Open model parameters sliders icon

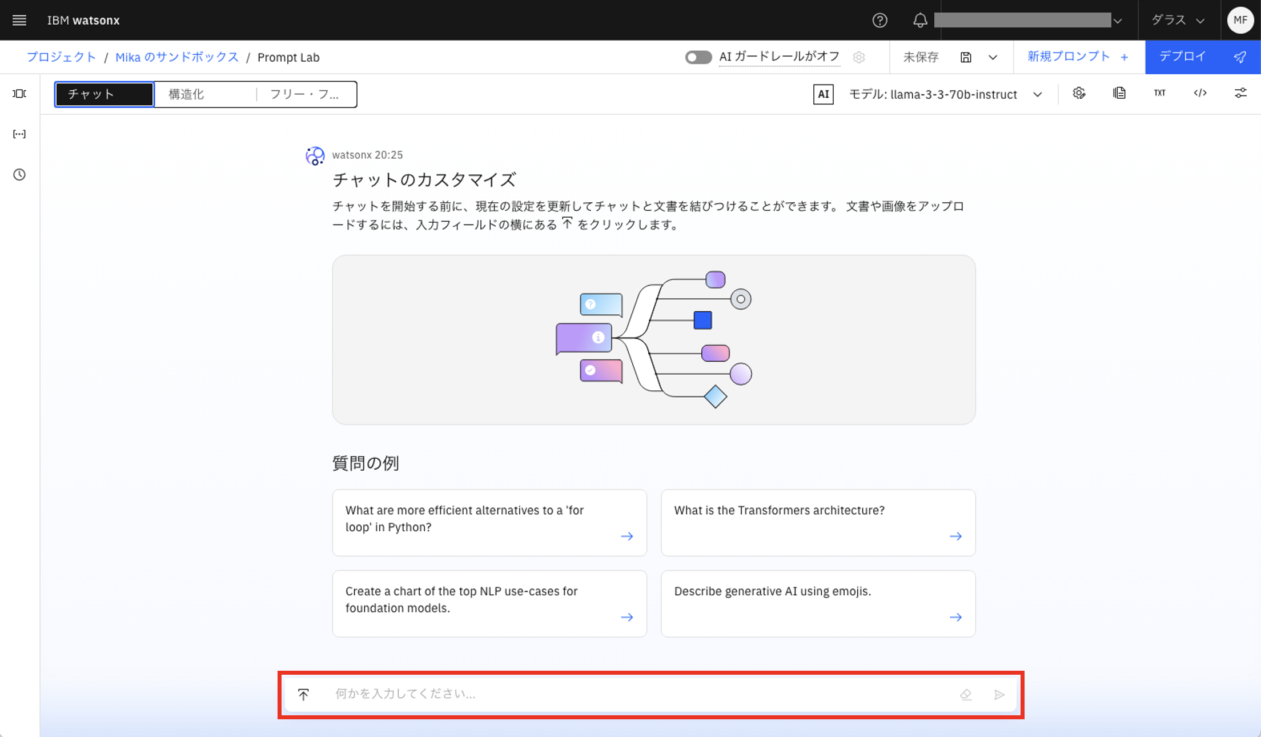(x=1240, y=93)
